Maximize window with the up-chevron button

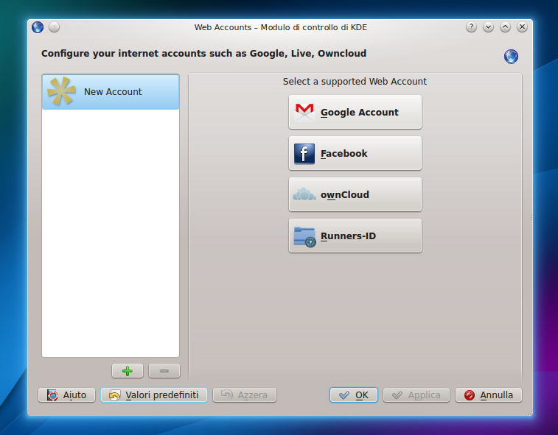click(506, 27)
